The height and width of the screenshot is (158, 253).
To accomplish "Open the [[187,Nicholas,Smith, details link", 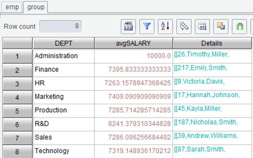I will (206, 122).
